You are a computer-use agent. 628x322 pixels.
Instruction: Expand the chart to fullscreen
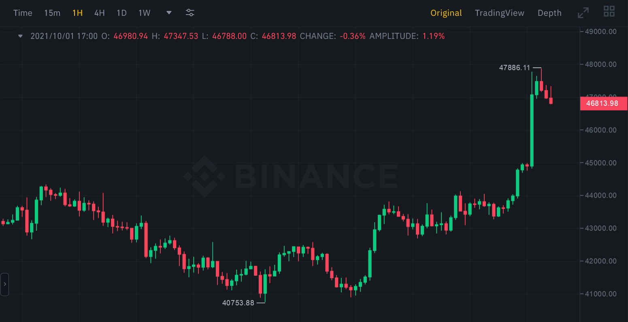(583, 13)
